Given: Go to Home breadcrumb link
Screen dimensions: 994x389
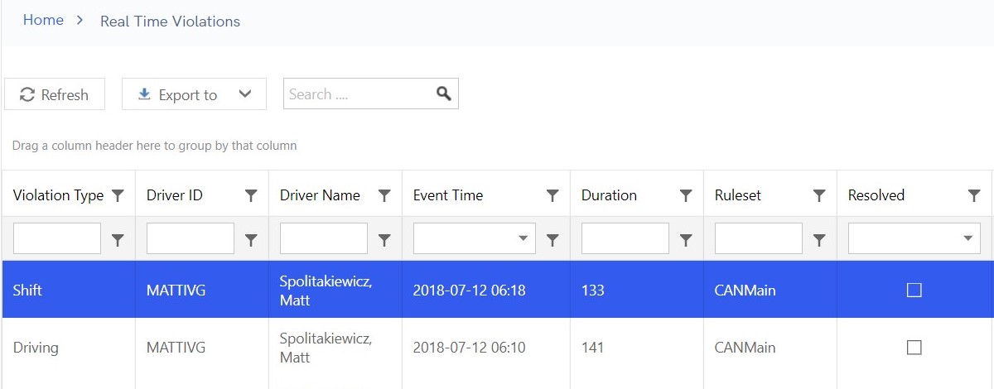Looking at the screenshot, I should [43, 20].
